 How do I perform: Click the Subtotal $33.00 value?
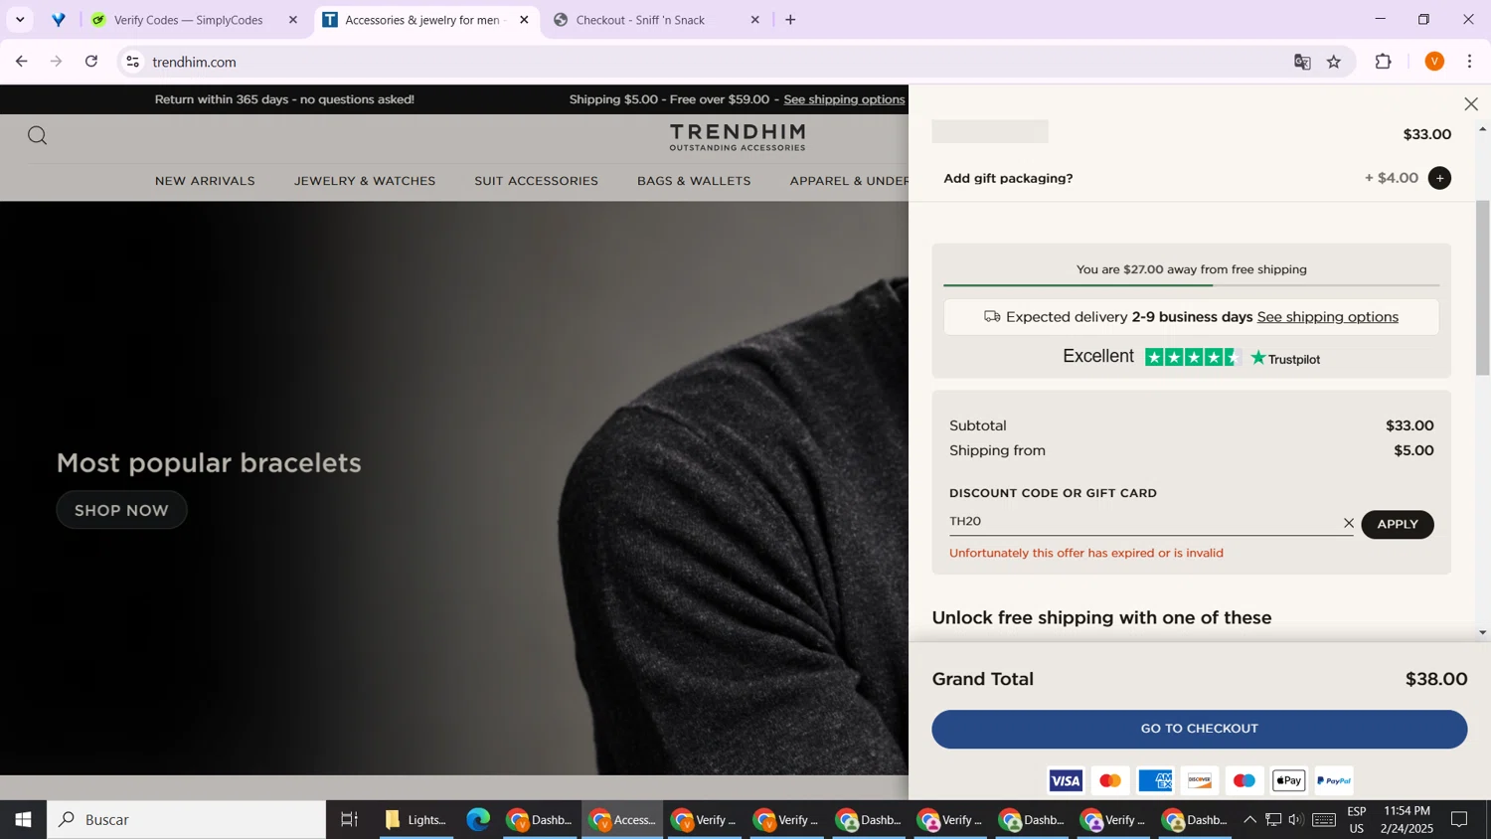(1409, 426)
